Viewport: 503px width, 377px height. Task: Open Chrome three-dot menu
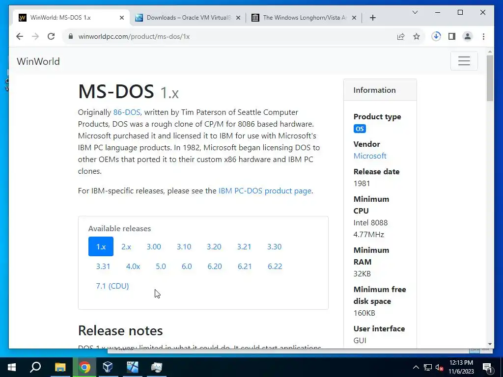click(x=483, y=36)
